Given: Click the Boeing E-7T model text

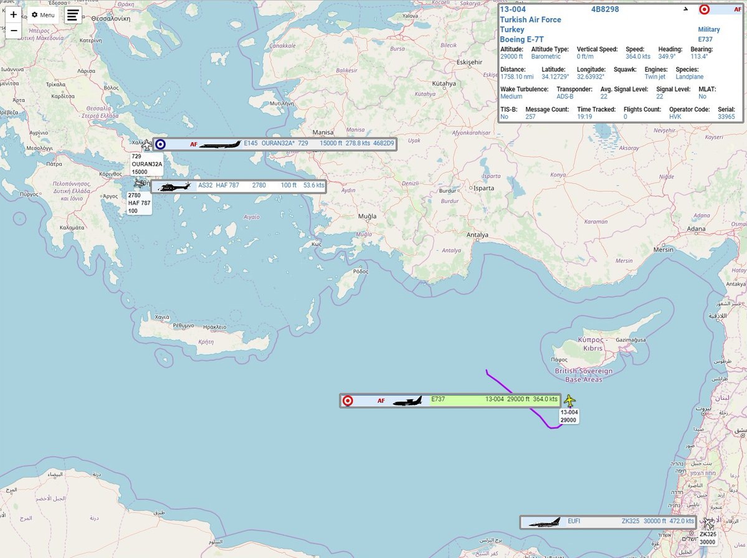Looking at the screenshot, I should pyautogui.click(x=521, y=39).
